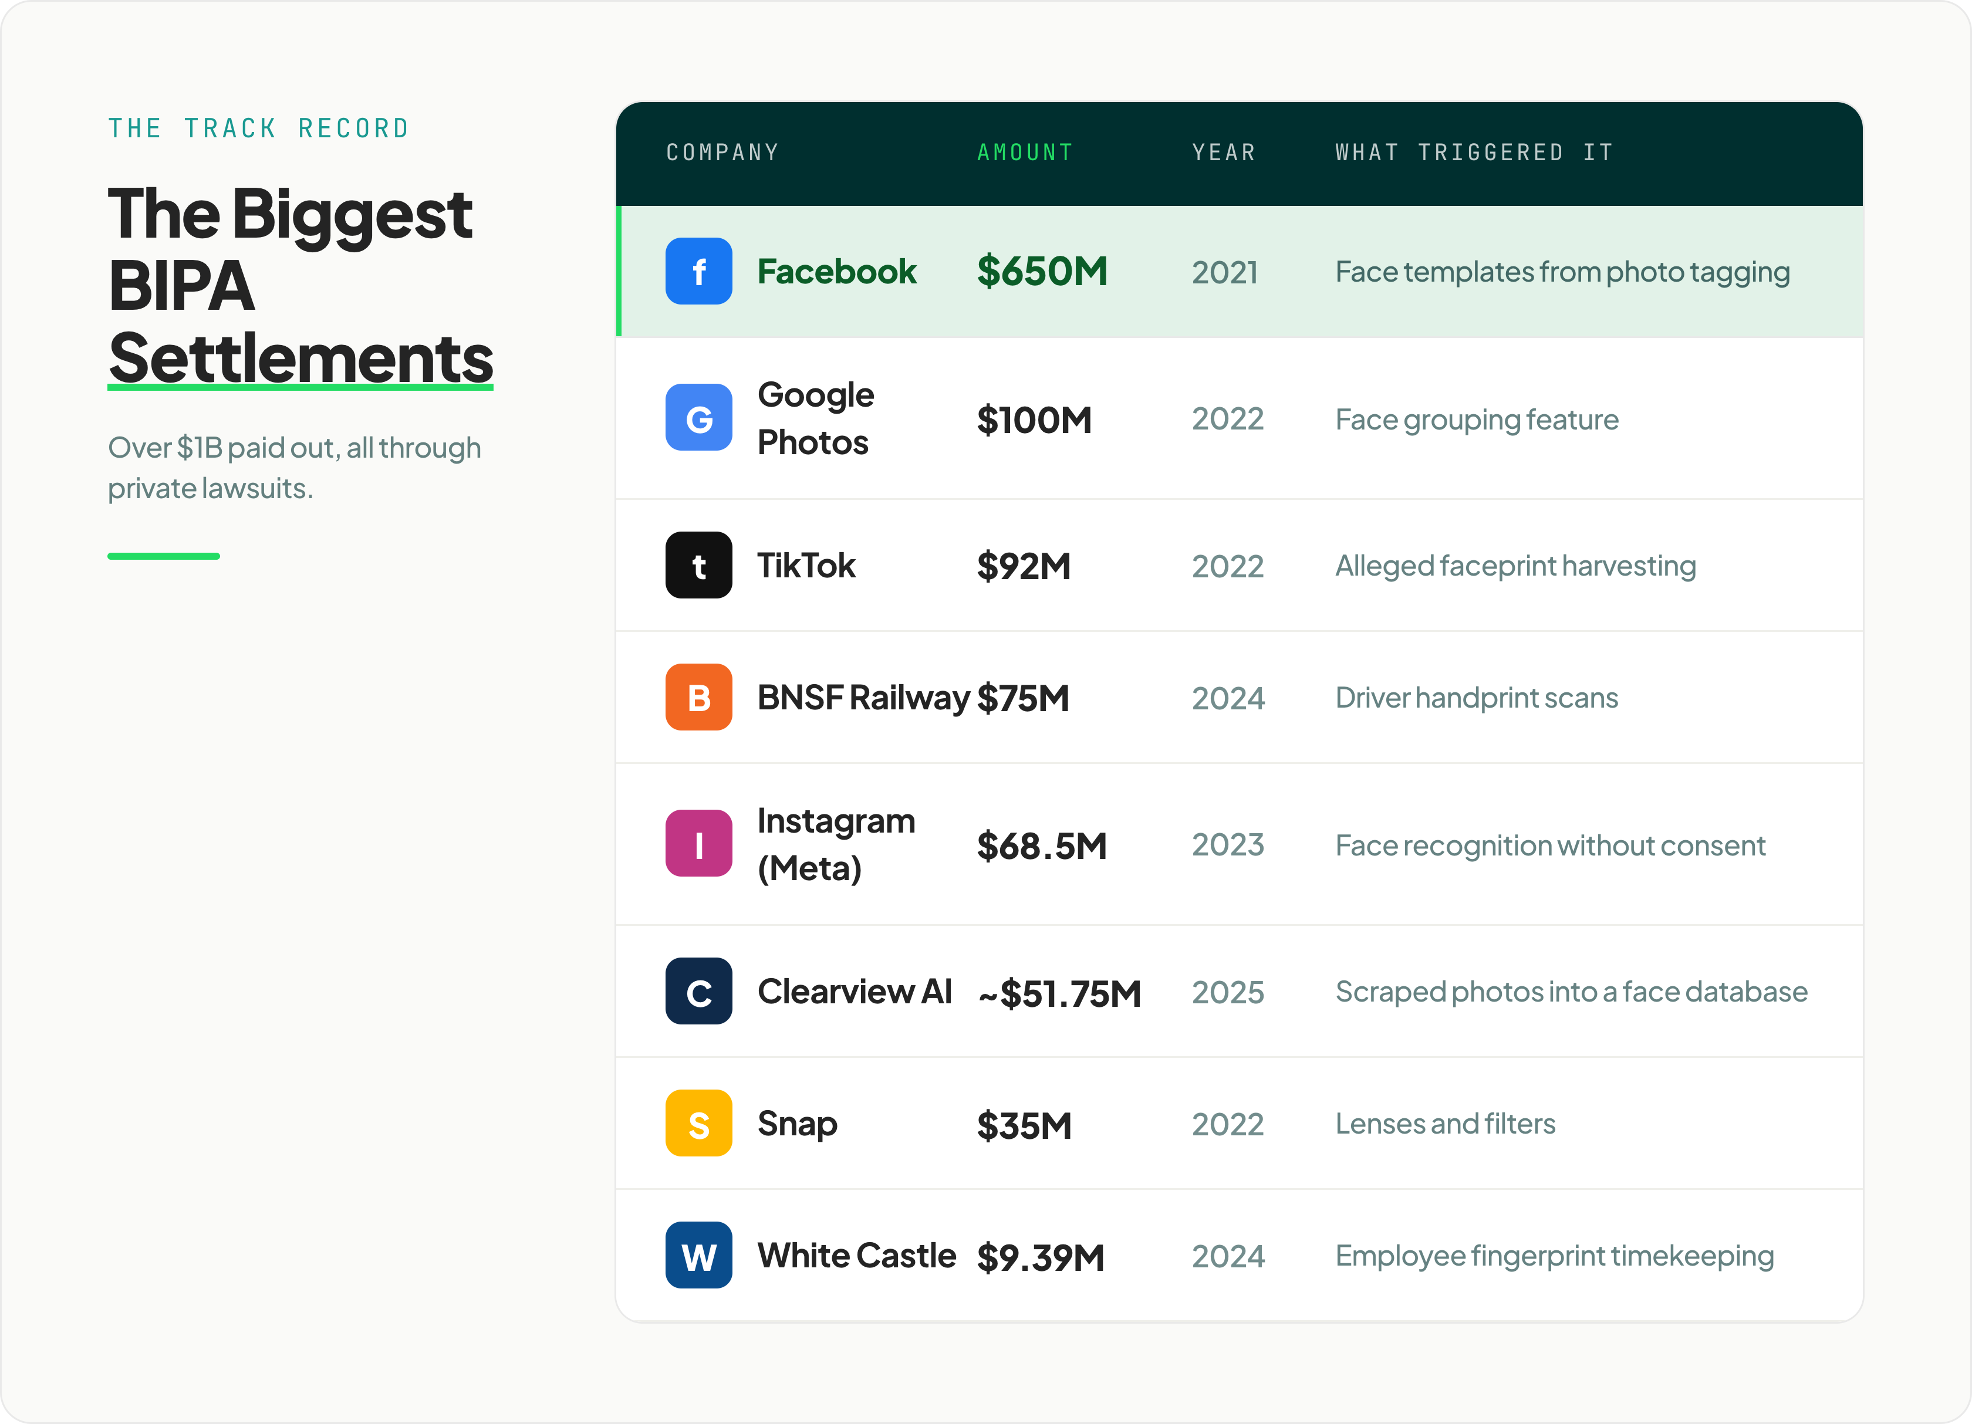Select the COMPANY column header
Screen dimensions: 1972x1424
(722, 152)
